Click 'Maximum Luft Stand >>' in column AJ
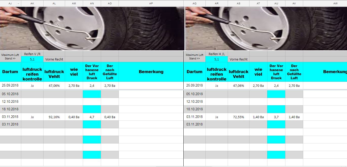Image resolution: width=347 pixels, height=167 pixels. coord(10,57)
